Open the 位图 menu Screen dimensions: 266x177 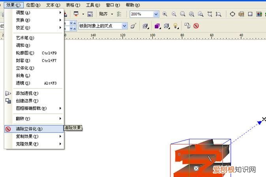33,5
